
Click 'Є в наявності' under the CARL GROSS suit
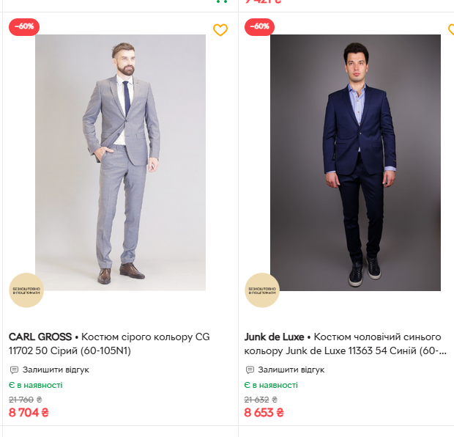(36, 385)
